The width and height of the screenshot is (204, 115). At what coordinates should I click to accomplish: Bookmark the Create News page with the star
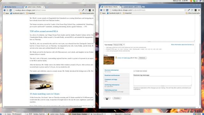[185, 10]
